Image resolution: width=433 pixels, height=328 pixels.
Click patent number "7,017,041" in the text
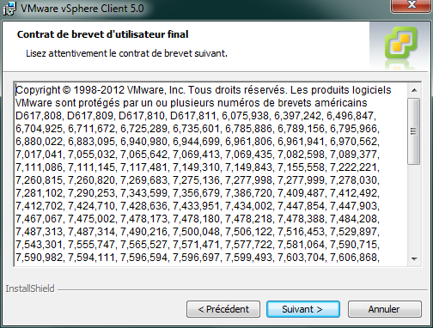pos(39,155)
